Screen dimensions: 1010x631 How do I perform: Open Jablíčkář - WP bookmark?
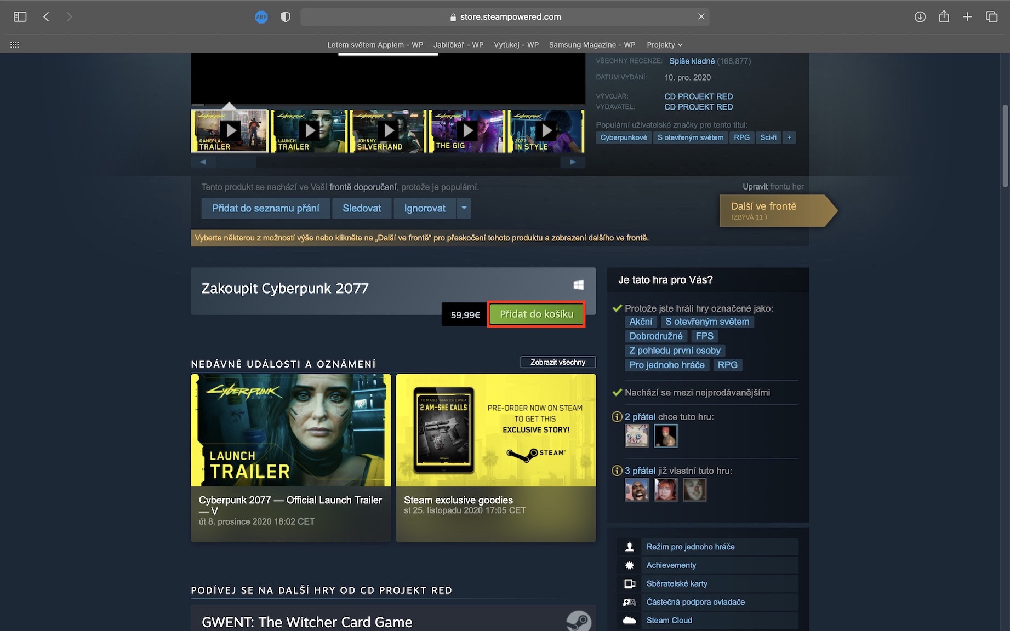coord(459,45)
